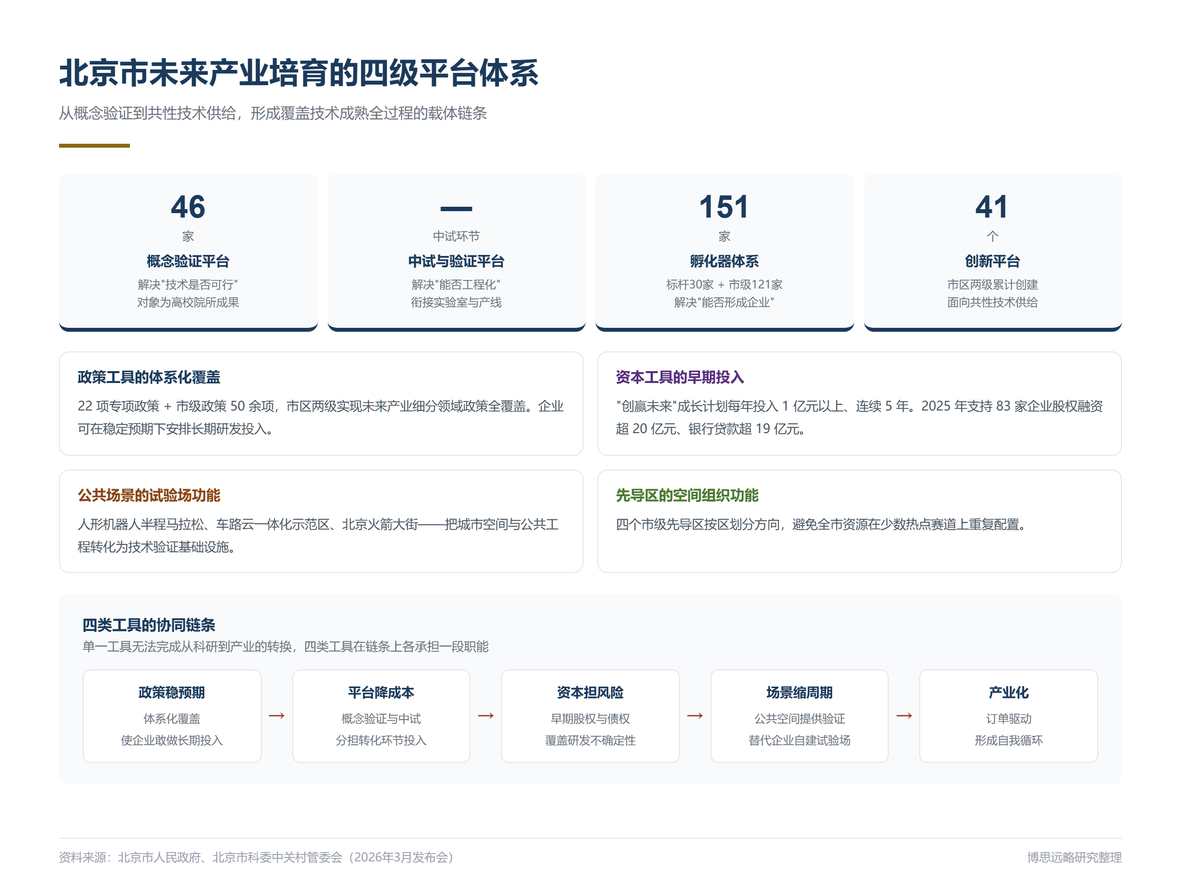Click the footer credit 博思远略研究整理
The width and height of the screenshot is (1181, 886).
1074,857
